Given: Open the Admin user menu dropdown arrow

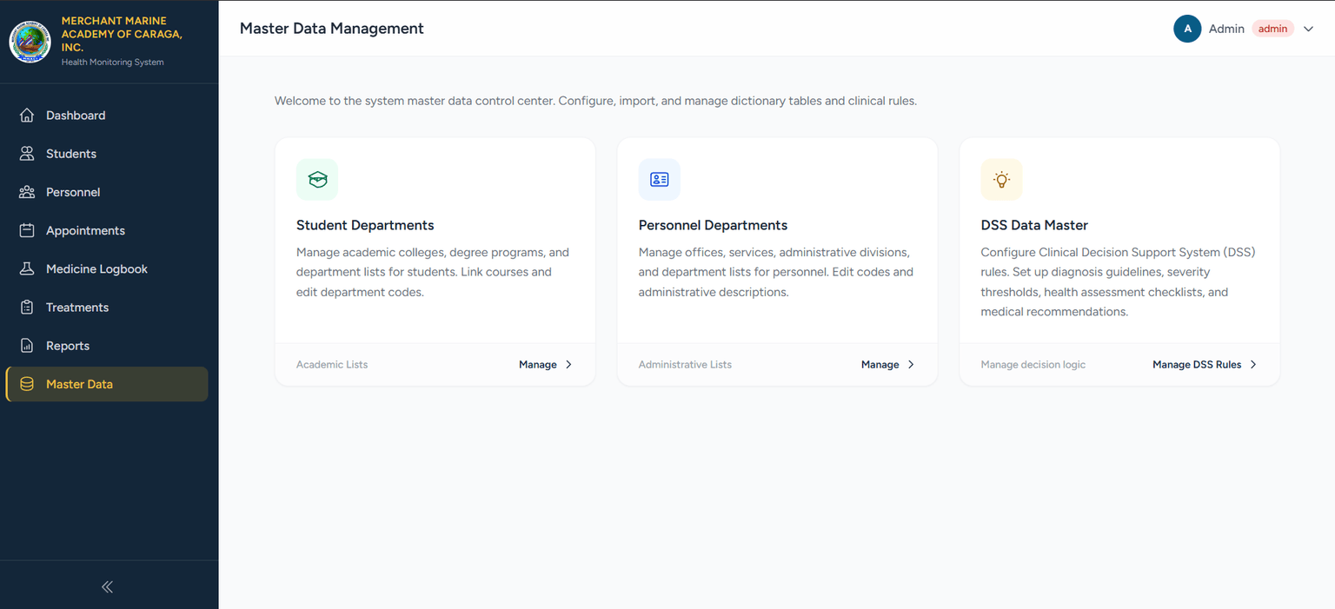Looking at the screenshot, I should click(x=1308, y=29).
